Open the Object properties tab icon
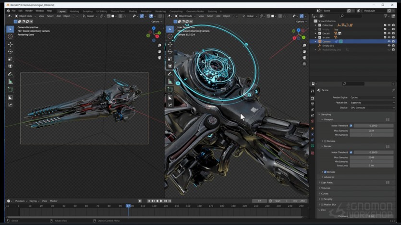The height and width of the screenshot is (225, 401). (x=313, y=129)
